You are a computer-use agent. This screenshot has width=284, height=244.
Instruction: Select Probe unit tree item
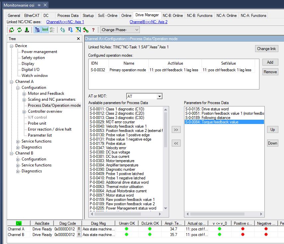point(37,123)
